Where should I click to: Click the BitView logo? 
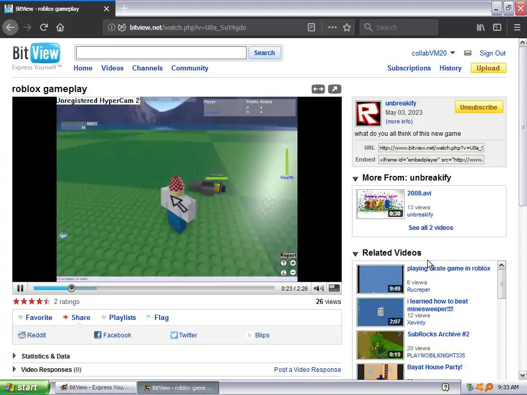tap(37, 56)
